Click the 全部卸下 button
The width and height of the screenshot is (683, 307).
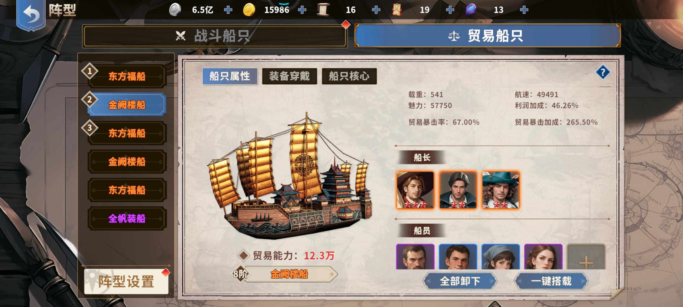point(460,281)
